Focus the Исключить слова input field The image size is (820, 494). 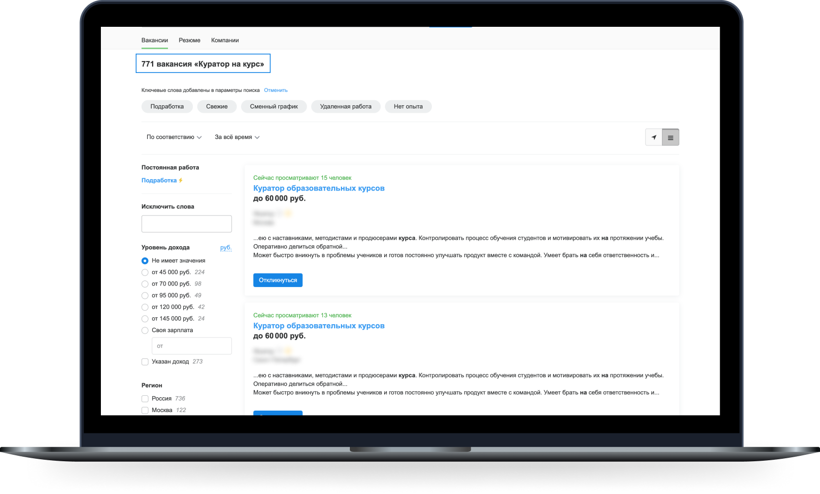pyautogui.click(x=186, y=224)
